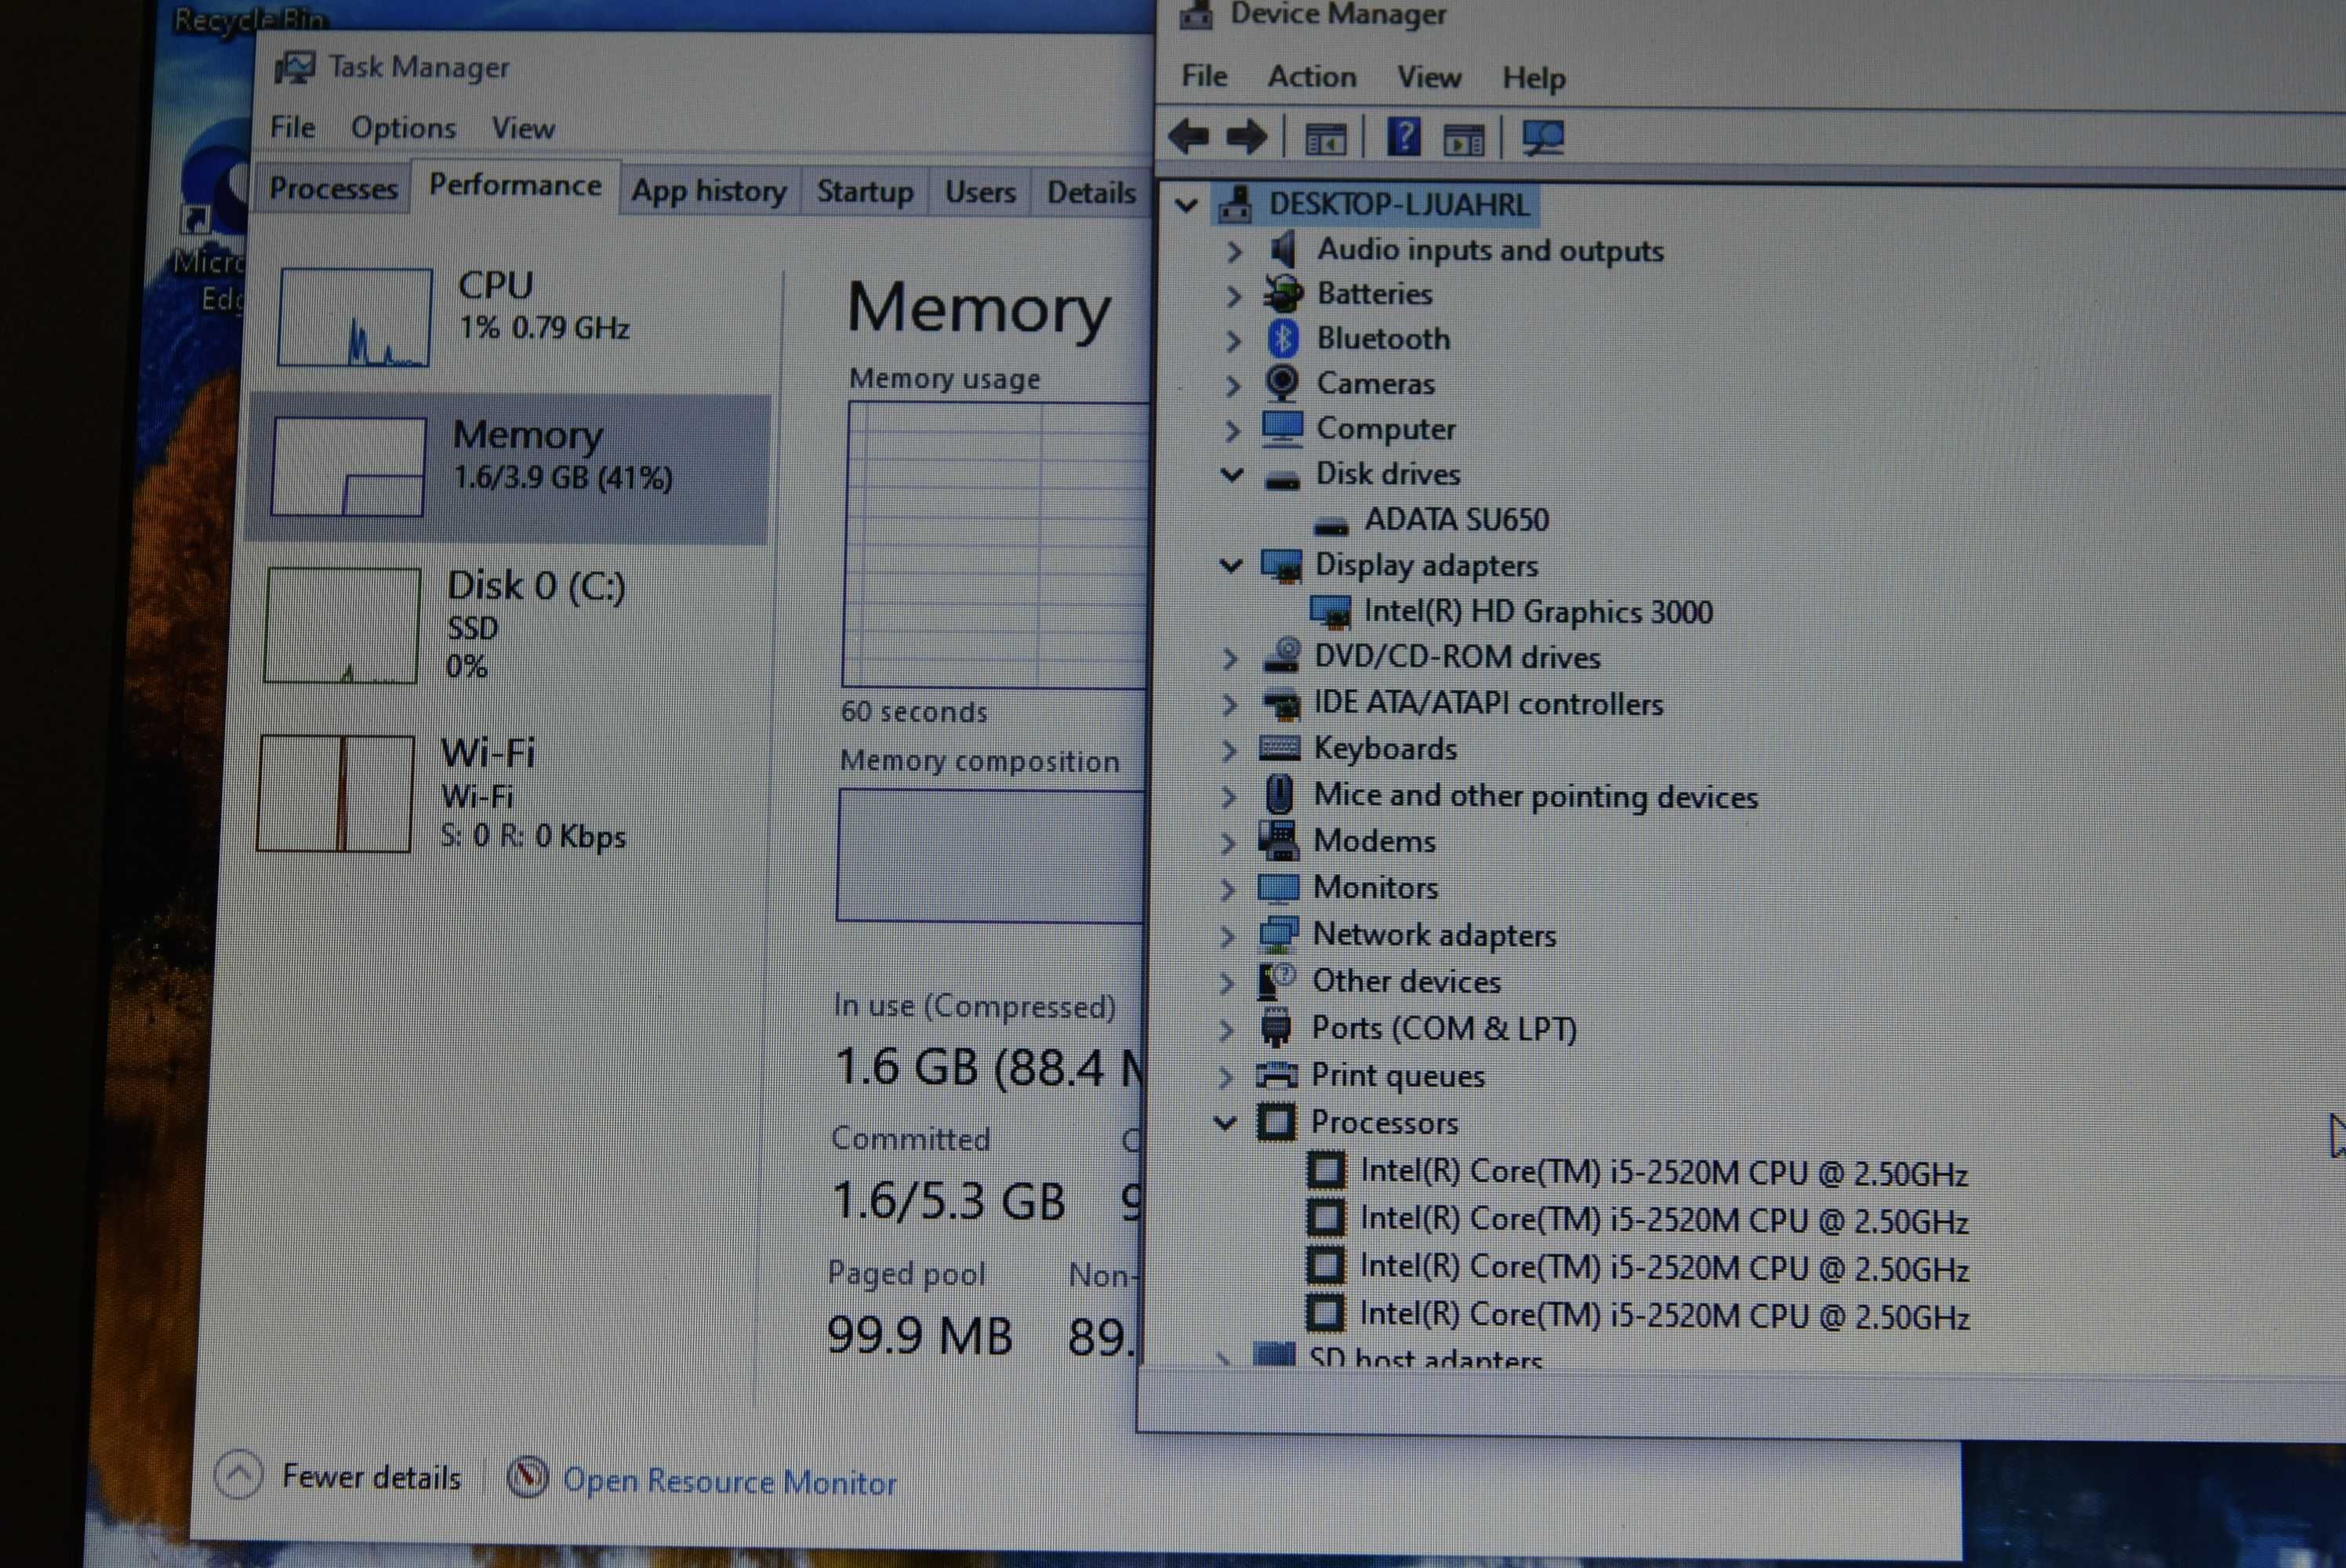Select Wi-Fi performance entry
This screenshot has width=2346, height=1568.
tap(500, 793)
